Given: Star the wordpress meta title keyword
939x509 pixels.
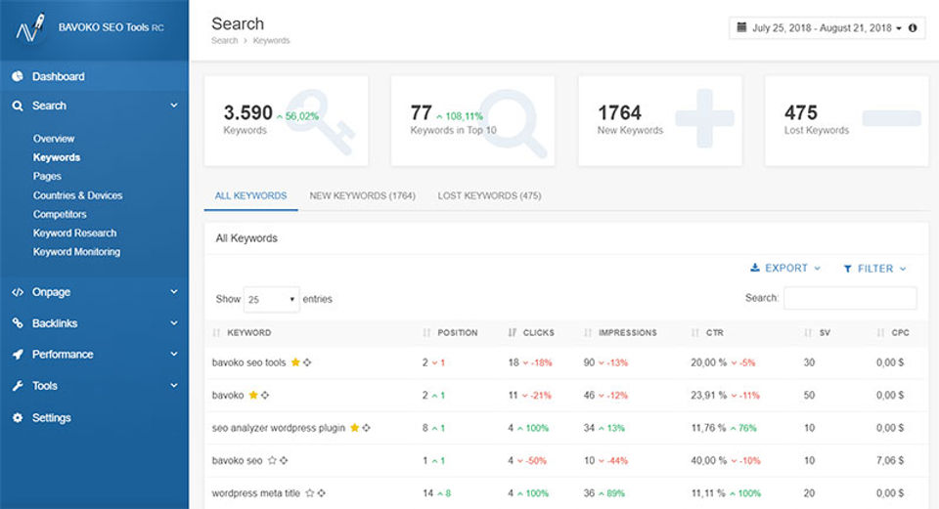Looking at the screenshot, I should click(310, 493).
